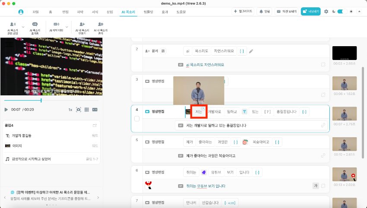This screenshot has width=367, height=208.
Task: Click the blue T text icon in clip 4
Action: (x=244, y=112)
